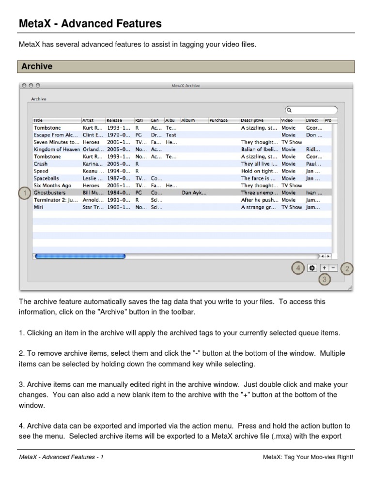Screen dimensions: 372x497
Task: Select the Terminator 2 archive row
Action: (182, 200)
